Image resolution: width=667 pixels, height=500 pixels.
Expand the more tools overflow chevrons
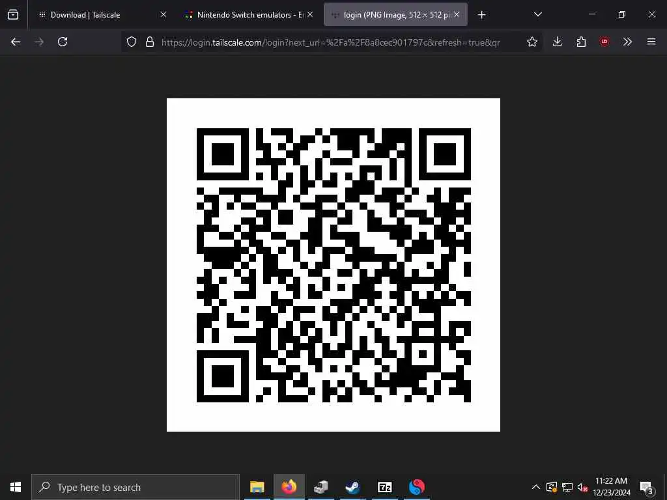(x=627, y=42)
